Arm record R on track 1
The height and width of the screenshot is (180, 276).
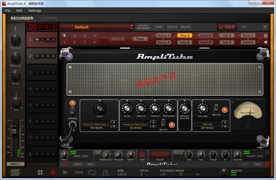pyautogui.click(x=43, y=39)
